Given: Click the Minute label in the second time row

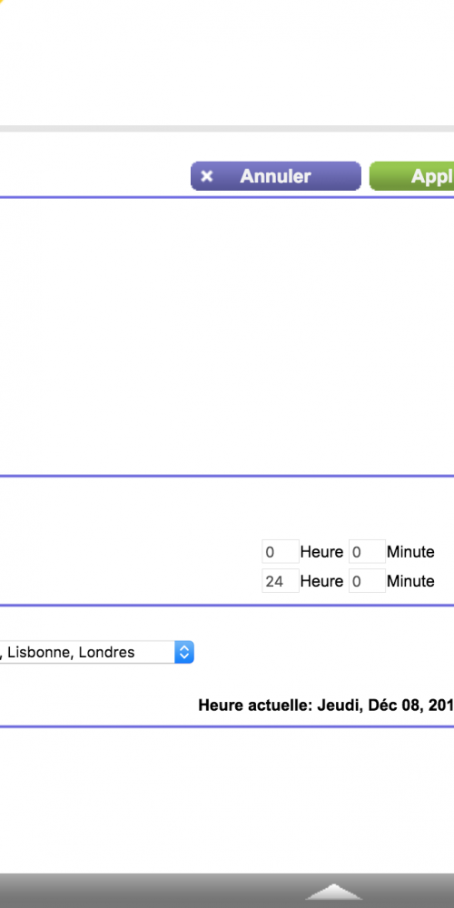Looking at the screenshot, I should tap(410, 581).
